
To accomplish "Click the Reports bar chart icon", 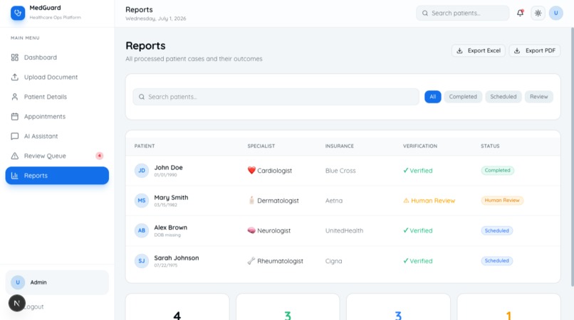I will tap(15, 176).
